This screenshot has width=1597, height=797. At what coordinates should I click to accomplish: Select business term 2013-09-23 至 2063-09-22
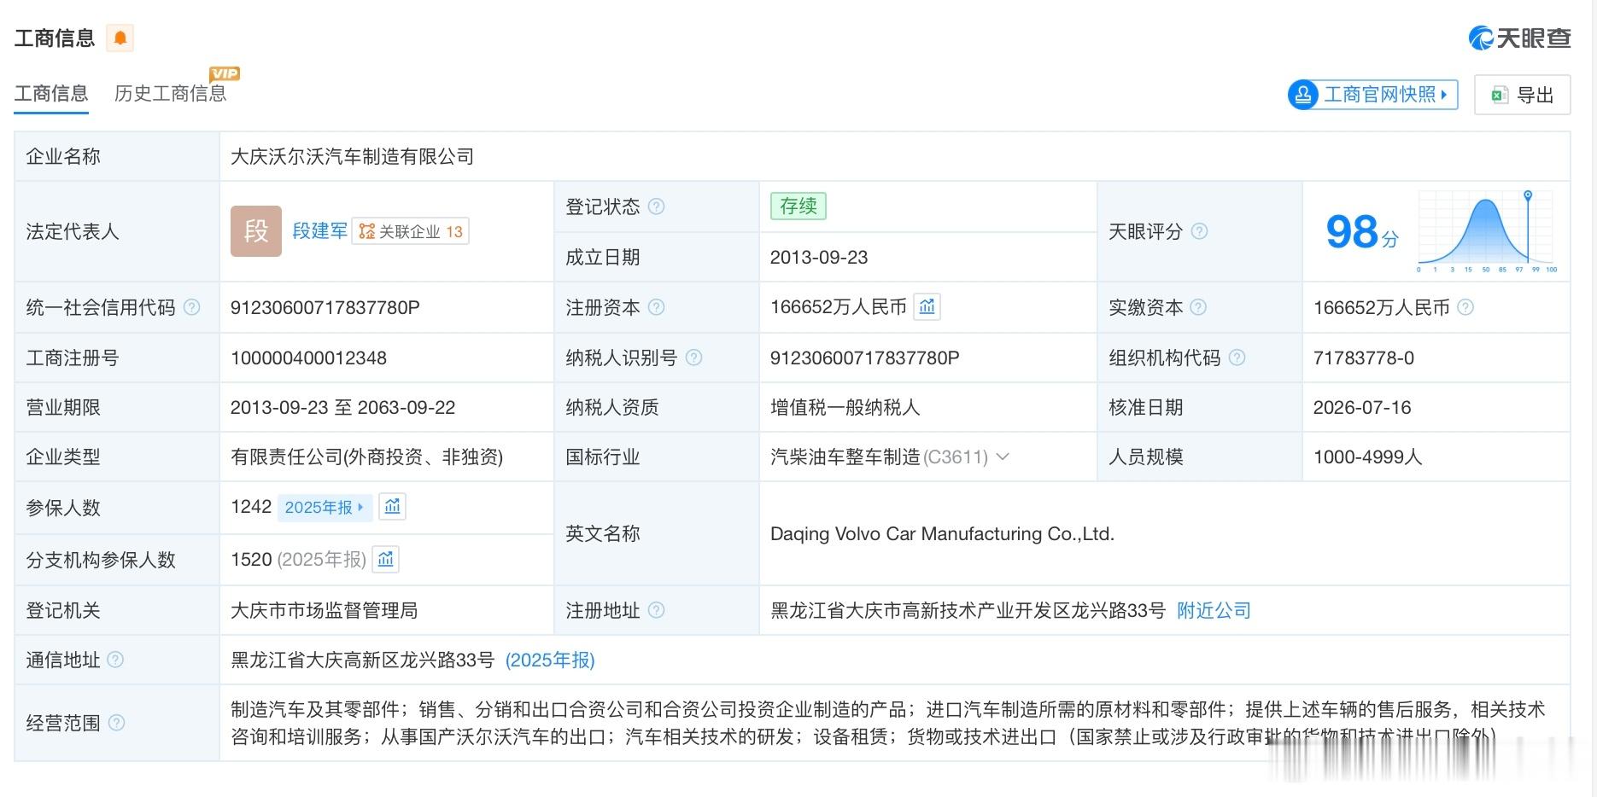pyautogui.click(x=343, y=407)
